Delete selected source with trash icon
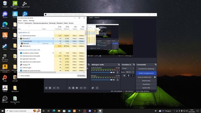This screenshot has width=201, height=113. click(73, 88)
